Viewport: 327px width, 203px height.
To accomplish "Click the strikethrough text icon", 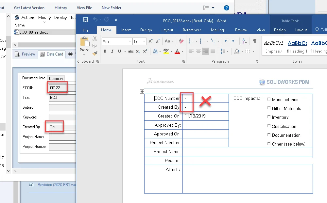I will point(131,51).
